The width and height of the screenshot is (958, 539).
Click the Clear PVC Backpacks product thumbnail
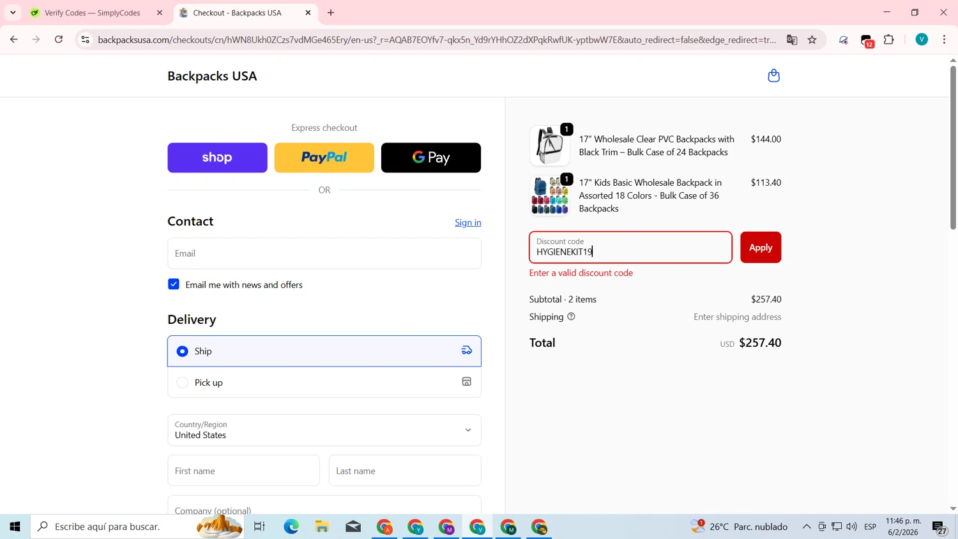[x=550, y=146]
